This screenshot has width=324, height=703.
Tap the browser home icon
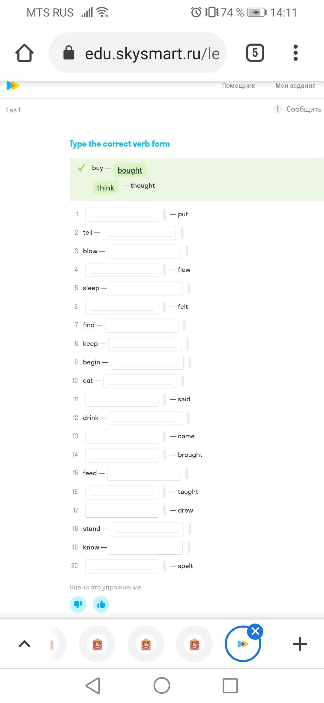point(24,53)
